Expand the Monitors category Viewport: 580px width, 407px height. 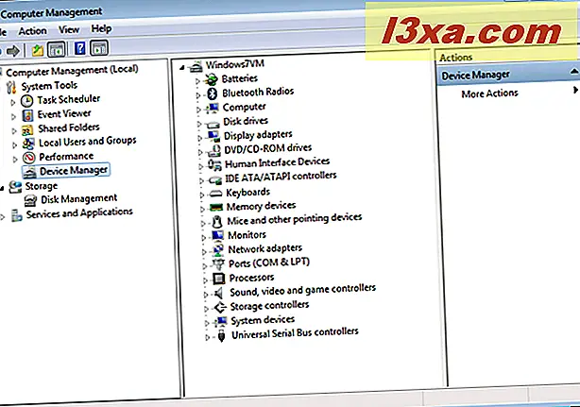pyautogui.click(x=203, y=238)
